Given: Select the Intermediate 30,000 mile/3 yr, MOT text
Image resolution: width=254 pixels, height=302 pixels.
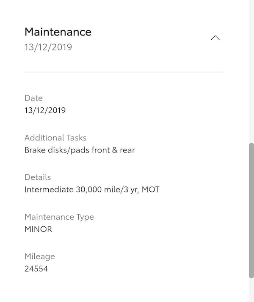Looking at the screenshot, I should [92, 190].
